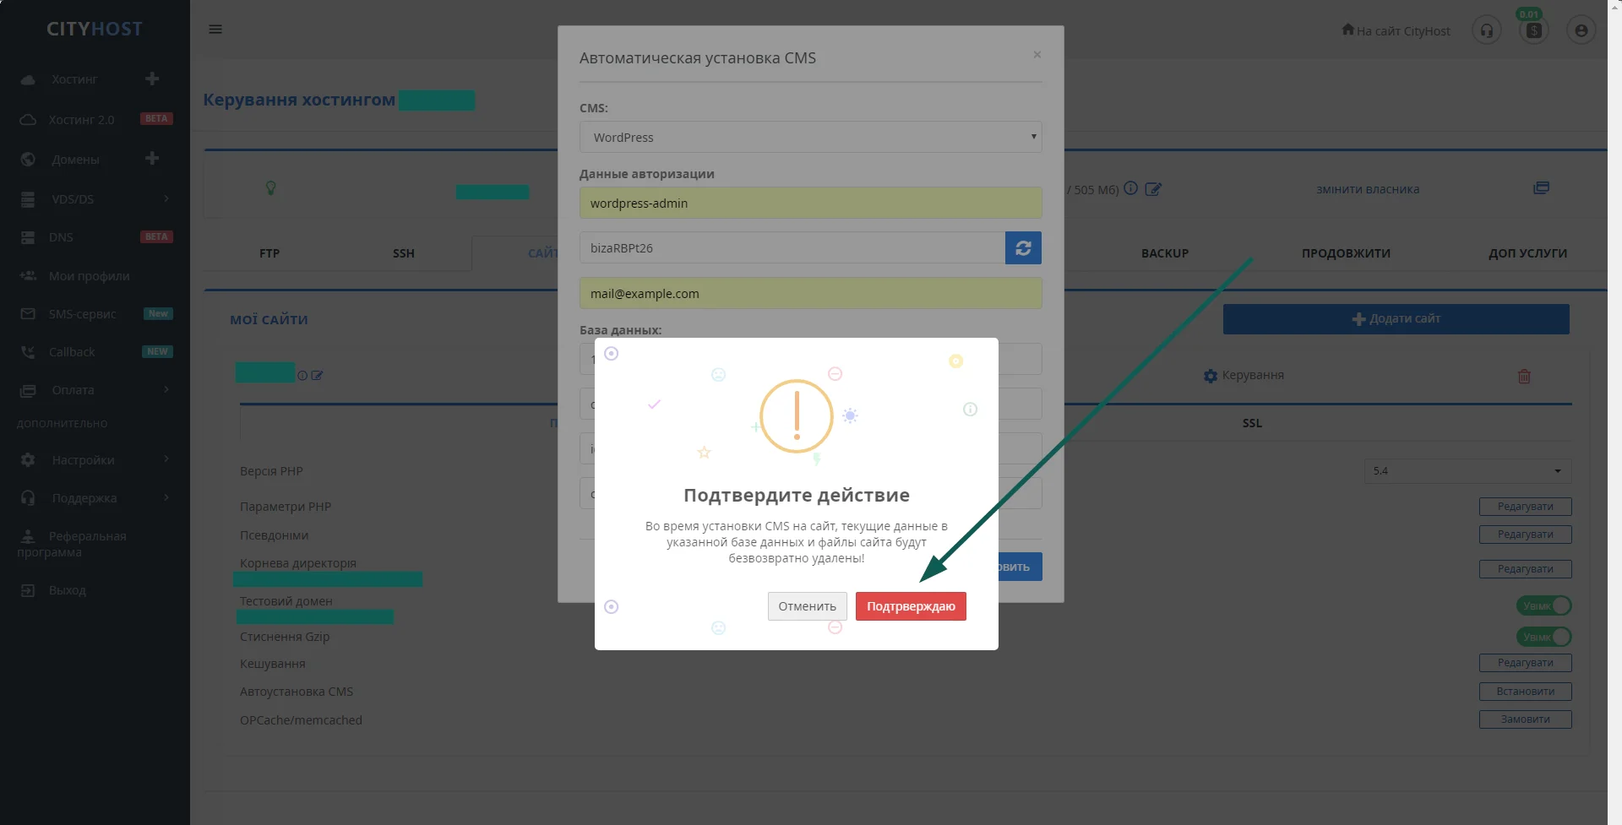Toggle the sidebar hamburger menu
This screenshot has height=825, width=1622.
215,30
